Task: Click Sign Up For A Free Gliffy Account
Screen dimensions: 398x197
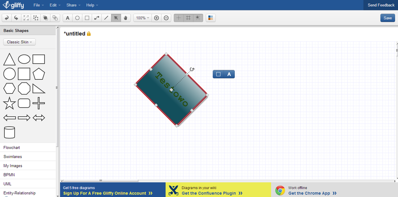Action: (x=108, y=193)
